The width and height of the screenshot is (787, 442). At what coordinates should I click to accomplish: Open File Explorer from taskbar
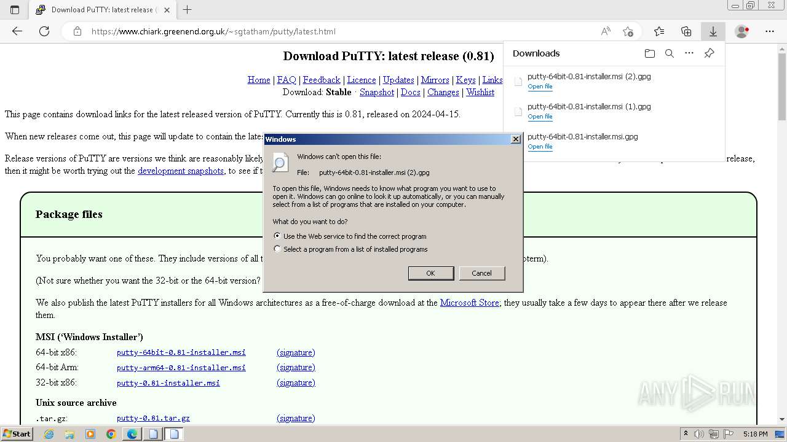[69, 434]
